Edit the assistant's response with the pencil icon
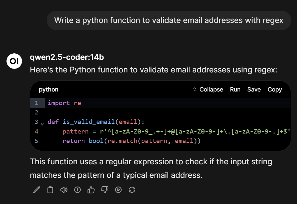Screen dimensions: 297x204 [36, 190]
